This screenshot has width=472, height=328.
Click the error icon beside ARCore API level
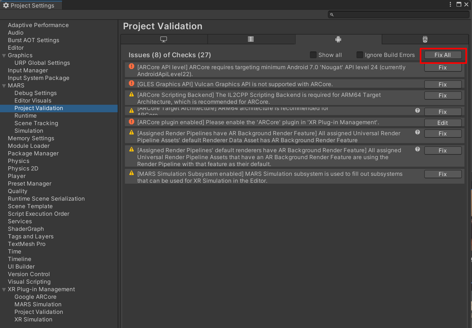[132, 66]
